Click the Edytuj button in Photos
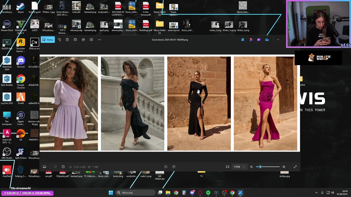 click(48, 40)
